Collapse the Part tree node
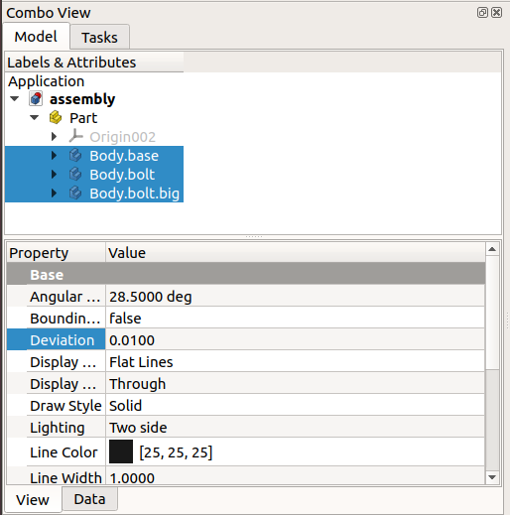This screenshot has height=515, width=510. (x=35, y=117)
